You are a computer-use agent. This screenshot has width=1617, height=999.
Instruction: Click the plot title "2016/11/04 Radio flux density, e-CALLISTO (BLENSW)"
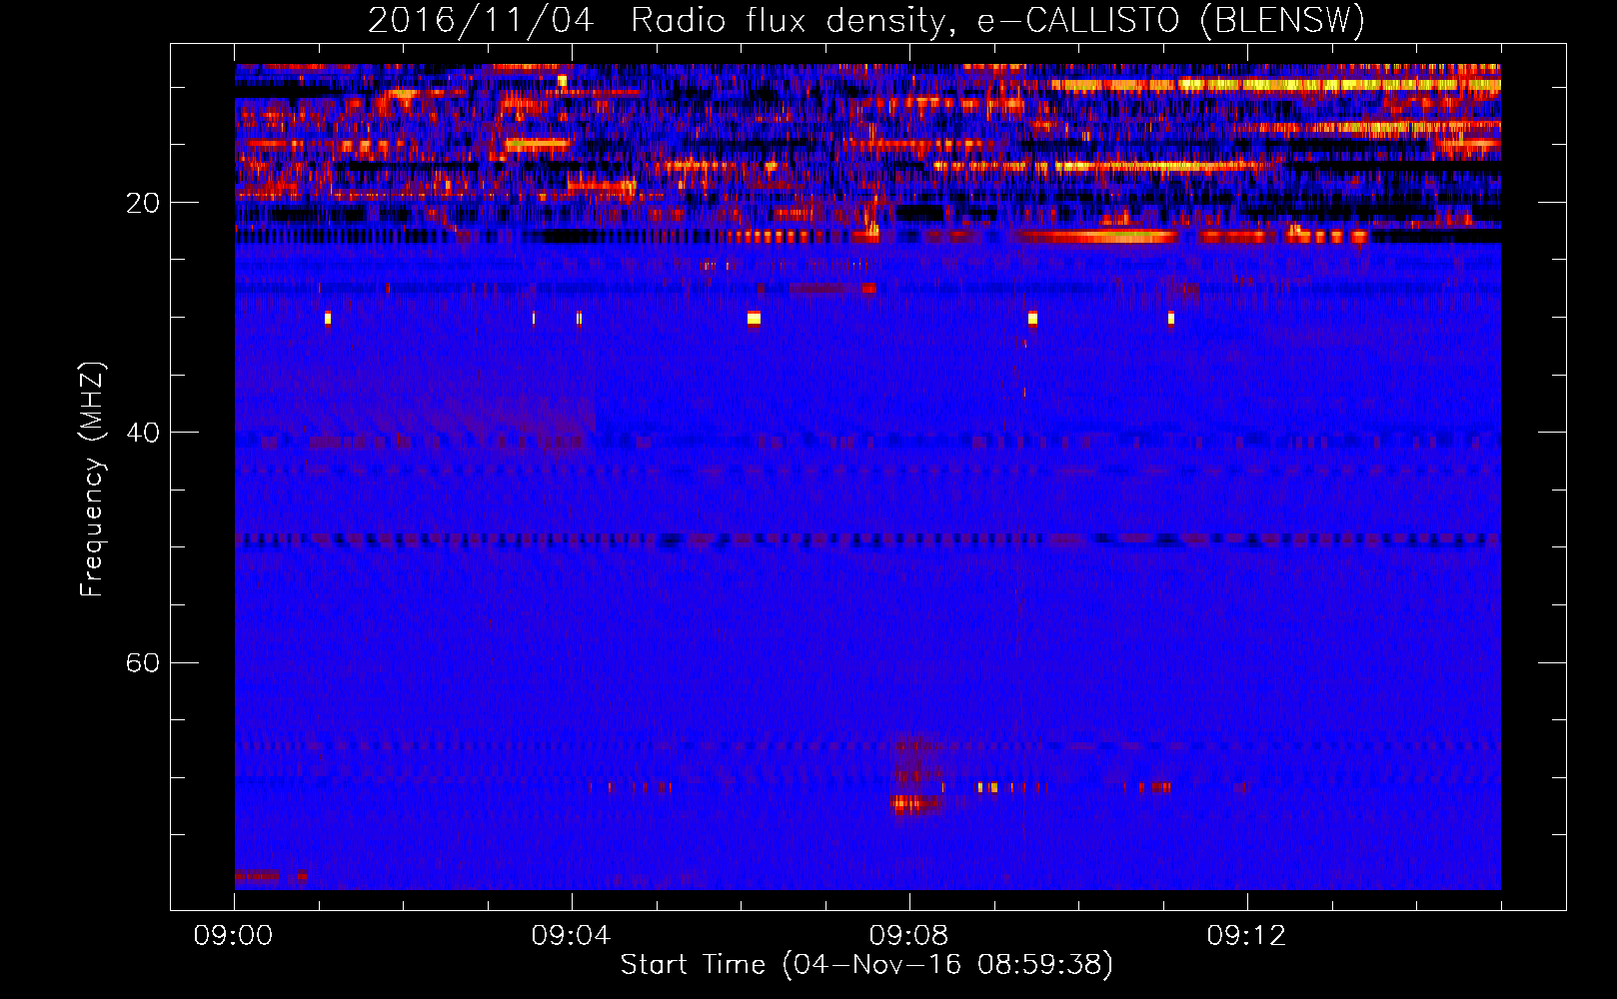coord(865,20)
